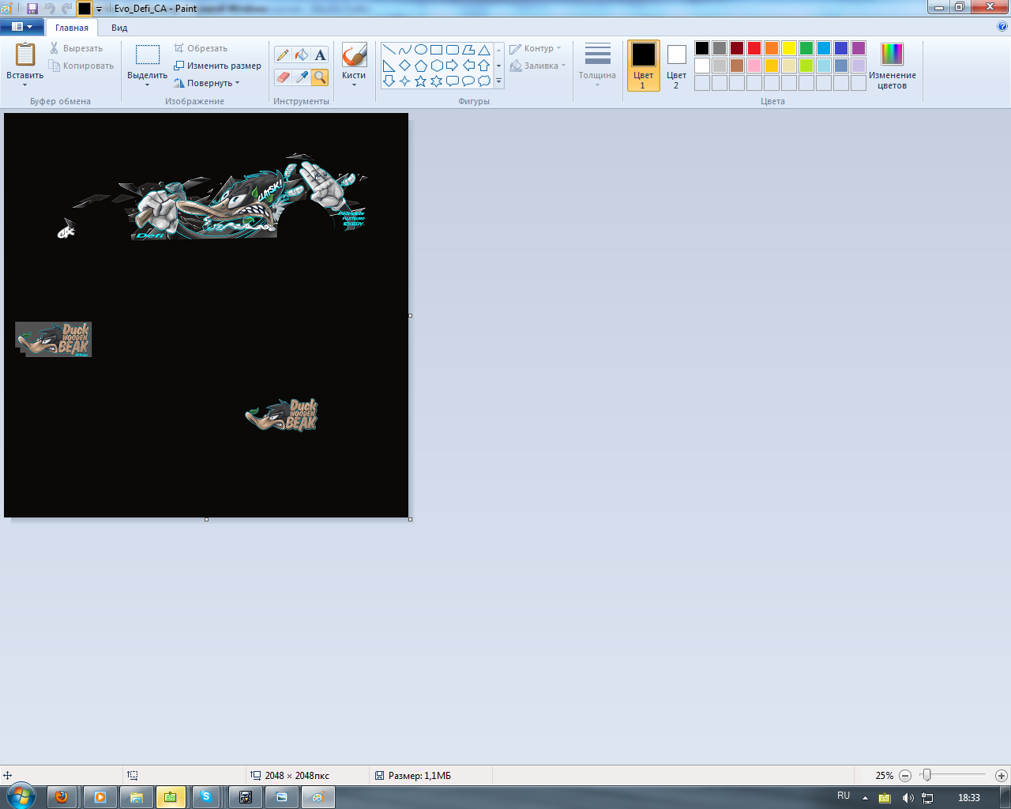The image size is (1011, 809).
Task: Click the zoom slider handle
Action: (926, 776)
